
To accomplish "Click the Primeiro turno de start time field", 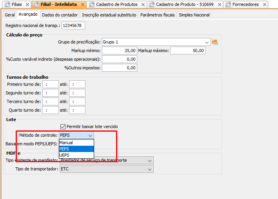I will [x=50, y=84].
